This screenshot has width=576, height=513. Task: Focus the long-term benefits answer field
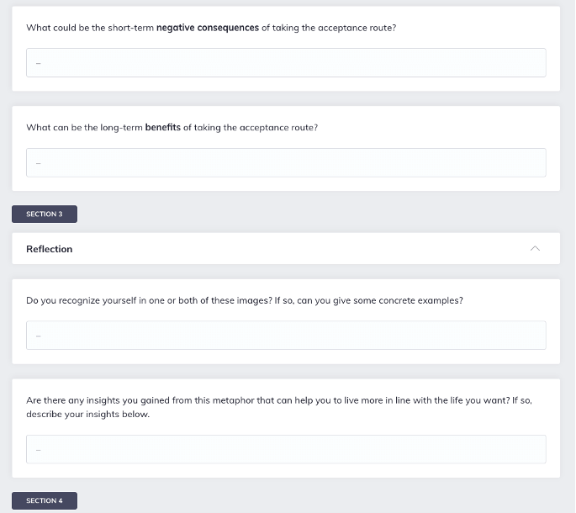point(286,162)
